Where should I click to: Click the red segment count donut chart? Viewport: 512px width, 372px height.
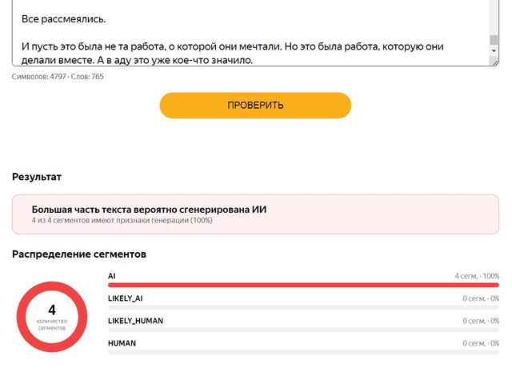(x=52, y=317)
